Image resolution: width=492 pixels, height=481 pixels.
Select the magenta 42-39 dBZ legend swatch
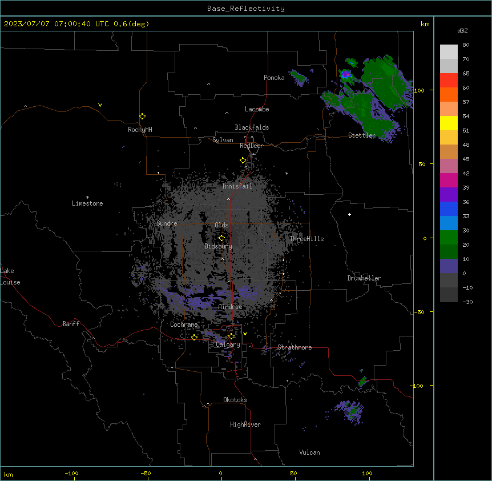click(x=449, y=180)
